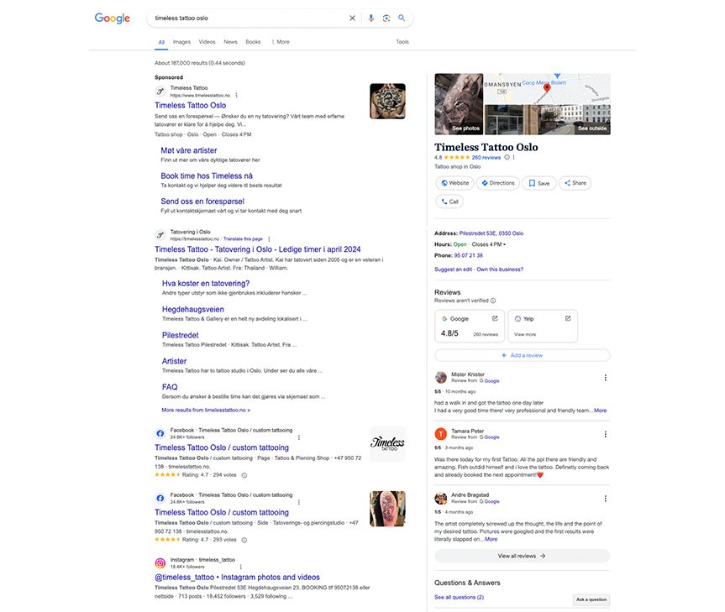725x612 pixels.
Task: View all reviews
Action: click(x=522, y=556)
